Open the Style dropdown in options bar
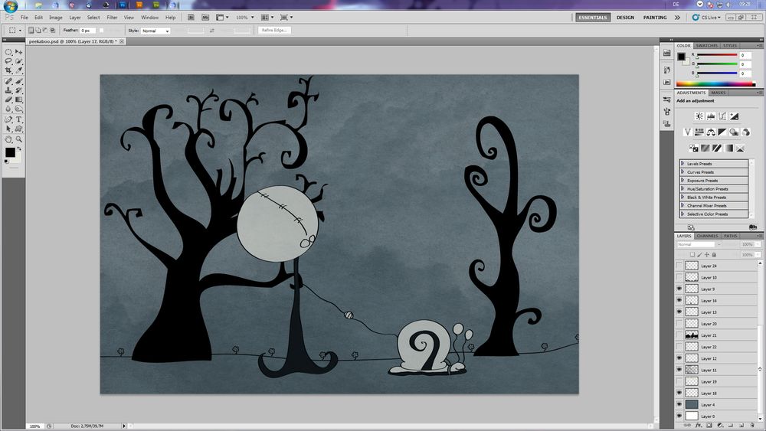The image size is (766, 431). coord(155,31)
